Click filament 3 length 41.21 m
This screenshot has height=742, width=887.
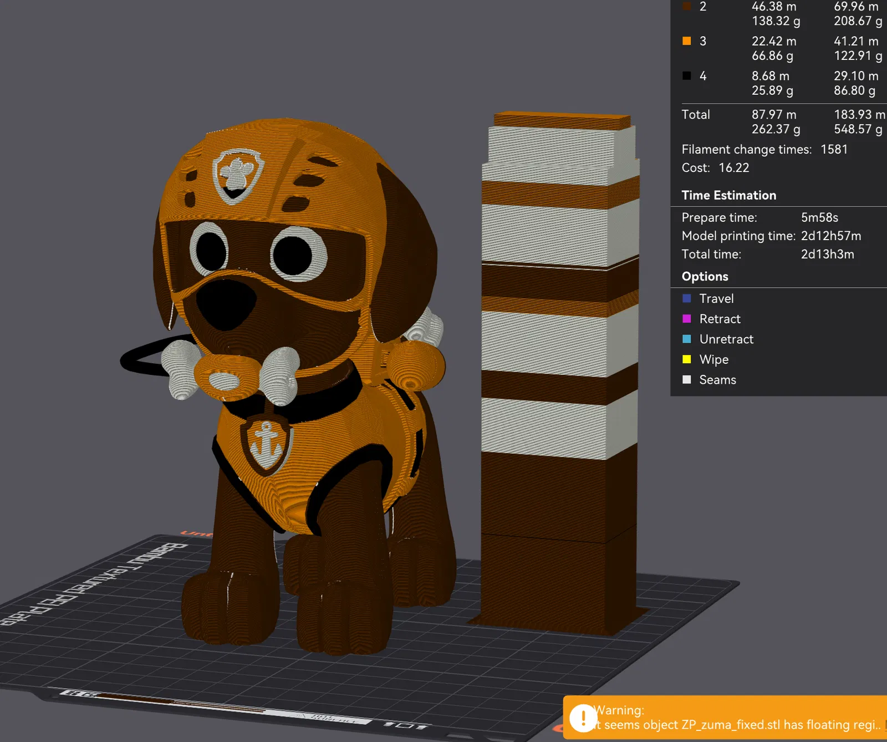tap(857, 41)
